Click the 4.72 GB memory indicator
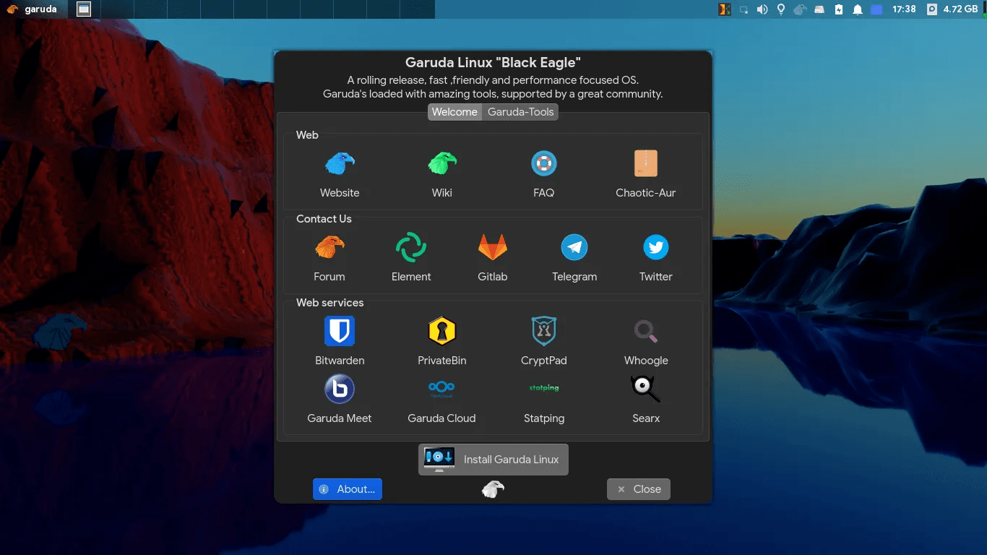 [953, 9]
